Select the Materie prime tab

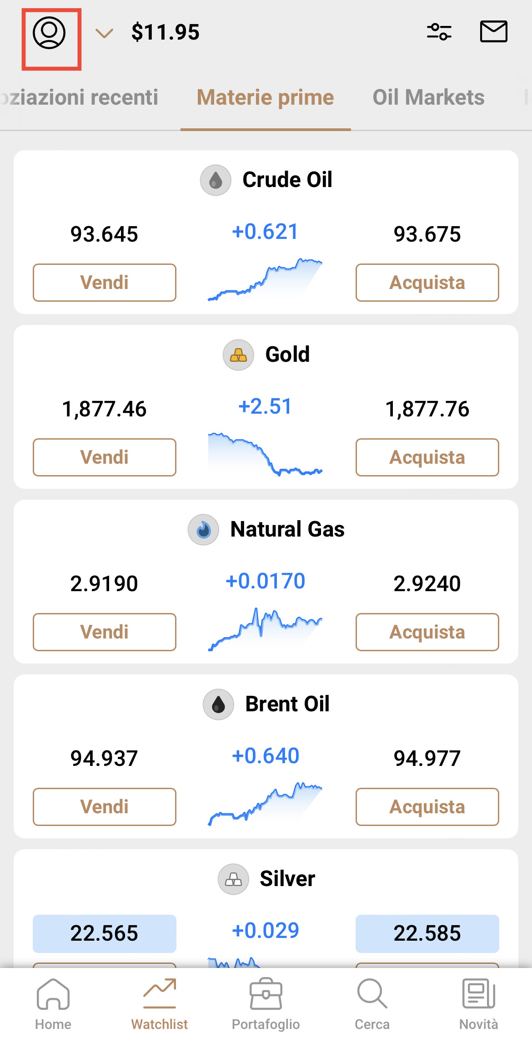(266, 97)
